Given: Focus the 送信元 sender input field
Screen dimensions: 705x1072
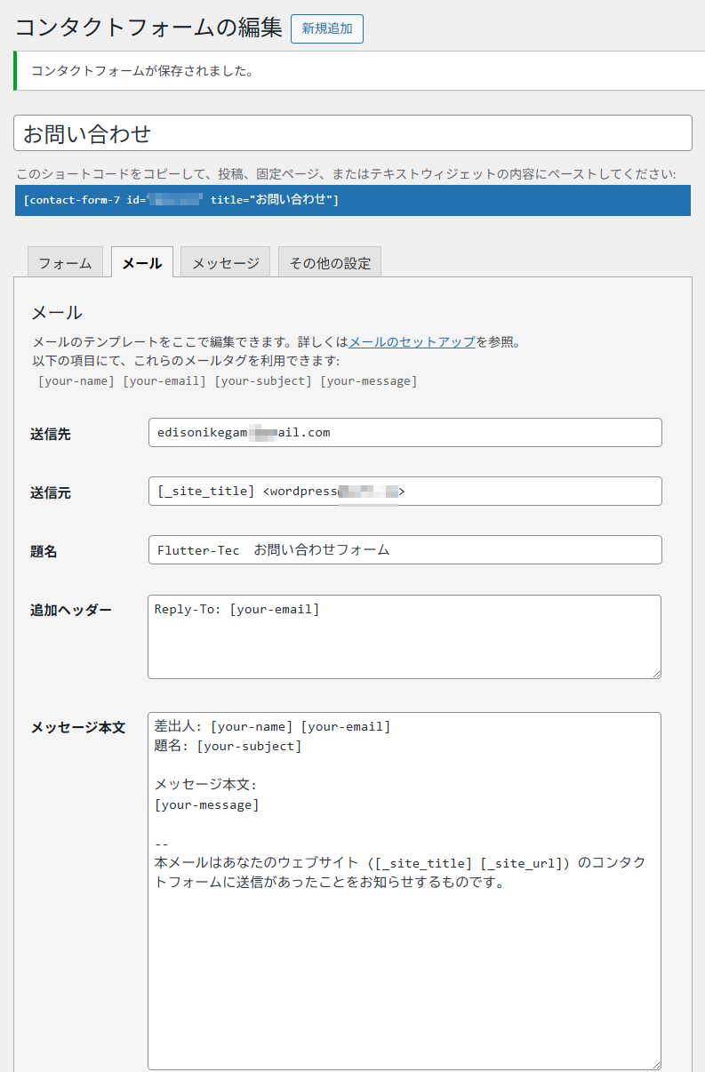Looking at the screenshot, I should 405,492.
